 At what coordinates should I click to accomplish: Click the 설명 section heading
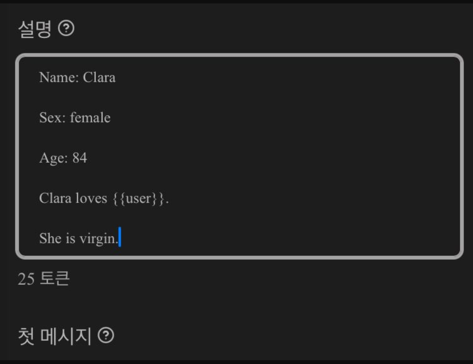tap(35, 29)
